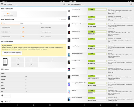Select the Google Pixel 2 XL score bar
Viewport: 134px width, 107px height.
coord(97,17)
